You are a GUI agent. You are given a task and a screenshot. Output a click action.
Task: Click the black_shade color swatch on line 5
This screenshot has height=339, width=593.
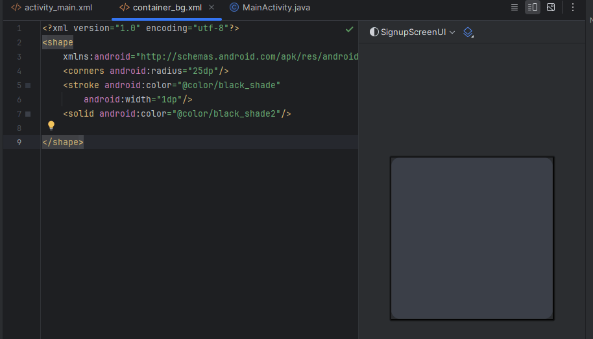[x=28, y=86]
